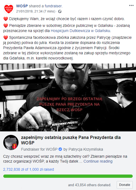Click the post timestamp 21/01/2019, 21:34
The width and height of the screenshot is (136, 190).
tap(29, 11)
